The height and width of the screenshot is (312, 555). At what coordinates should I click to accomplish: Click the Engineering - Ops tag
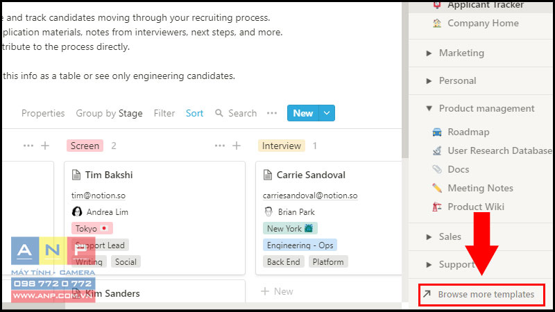[300, 245]
